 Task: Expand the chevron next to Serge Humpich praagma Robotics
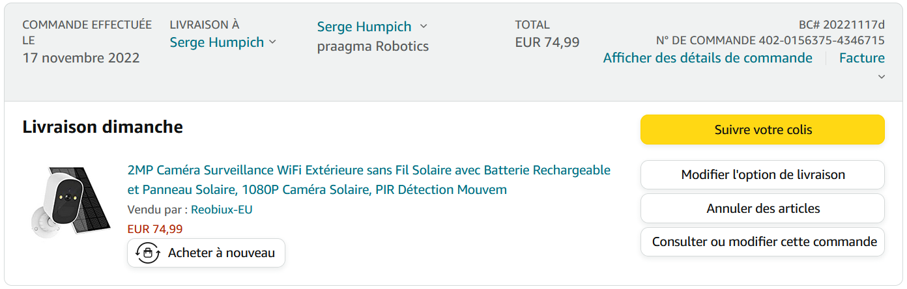[424, 27]
